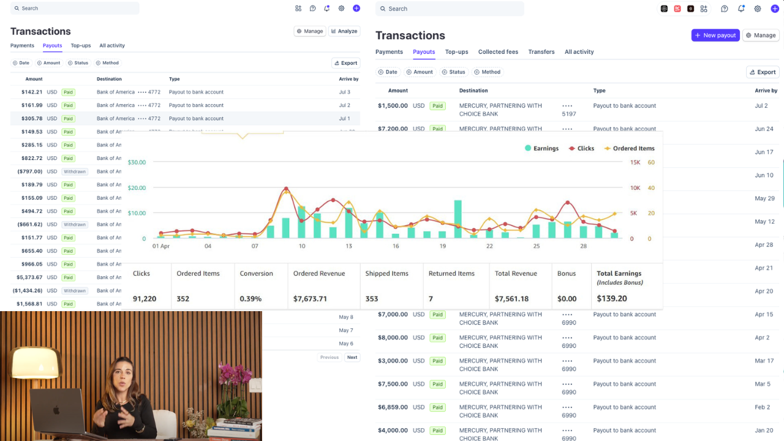The image size is (784, 441).
Task: Open the settings gear above the Analyze button
Action: pyautogui.click(x=341, y=9)
